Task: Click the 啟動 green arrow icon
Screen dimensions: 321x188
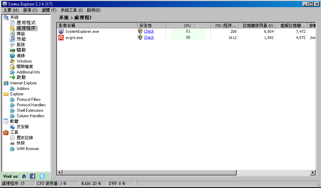Action: click(12, 77)
